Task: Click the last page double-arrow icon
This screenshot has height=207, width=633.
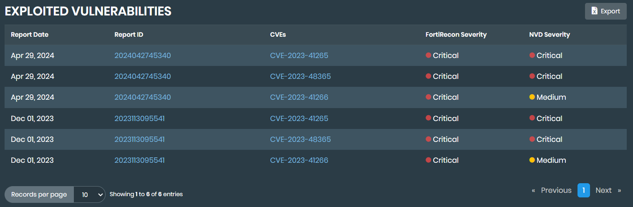Action: [x=619, y=191]
